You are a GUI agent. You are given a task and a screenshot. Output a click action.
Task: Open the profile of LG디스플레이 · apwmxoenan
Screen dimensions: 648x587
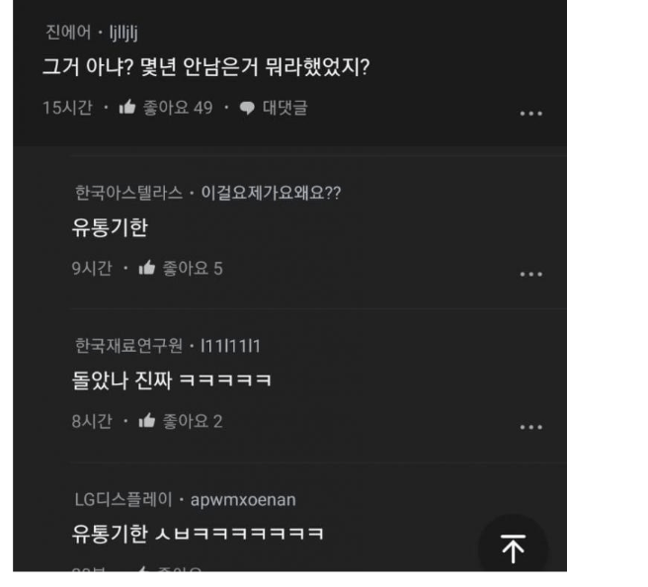185,499
